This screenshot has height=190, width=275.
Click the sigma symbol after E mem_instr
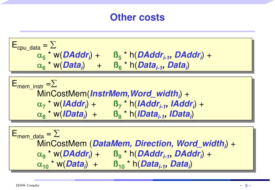pos(54,83)
